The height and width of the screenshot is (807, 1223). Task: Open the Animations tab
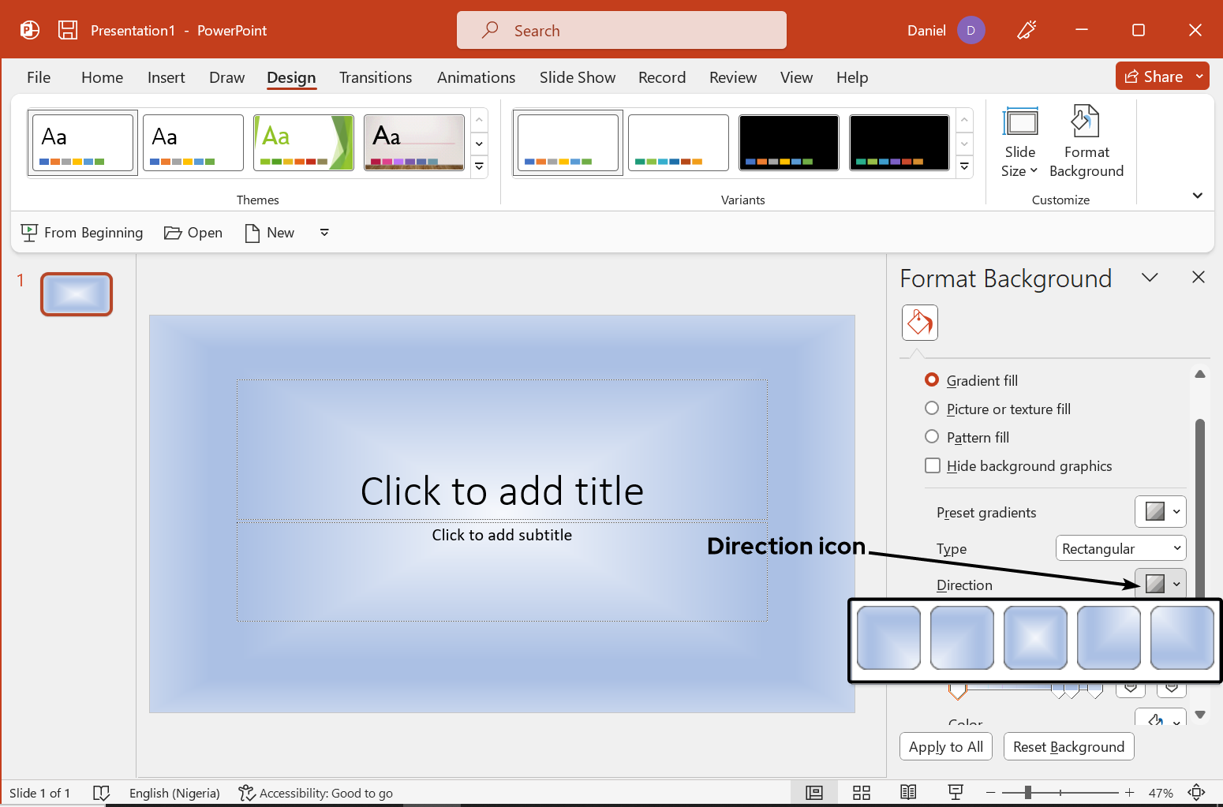tap(476, 77)
